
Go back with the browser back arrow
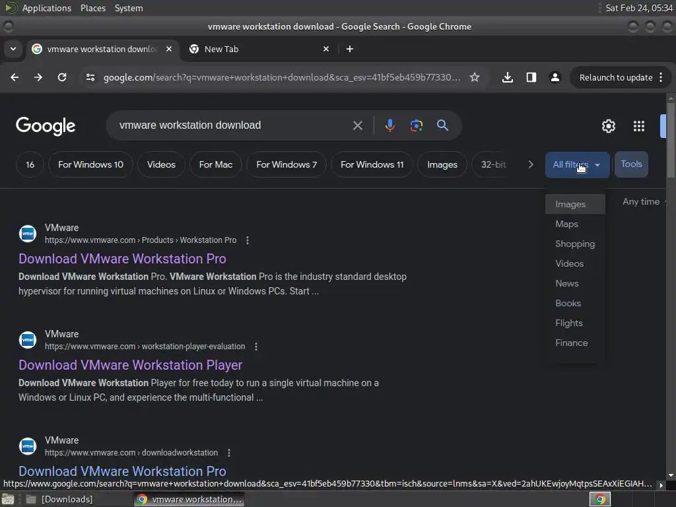click(x=15, y=77)
